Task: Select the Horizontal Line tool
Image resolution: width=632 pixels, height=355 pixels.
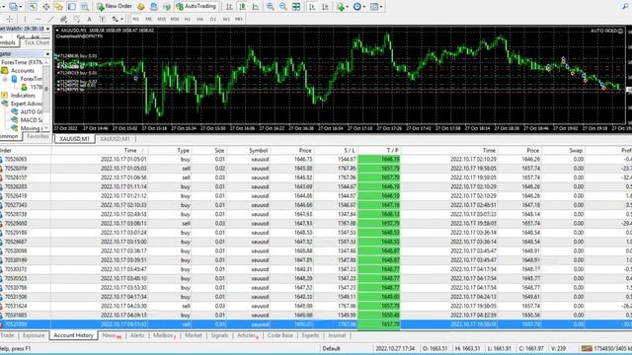Action: coord(38,19)
